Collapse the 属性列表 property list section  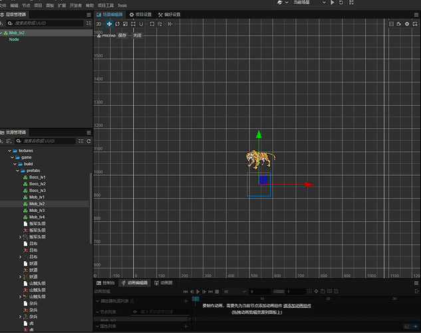(x=98, y=326)
